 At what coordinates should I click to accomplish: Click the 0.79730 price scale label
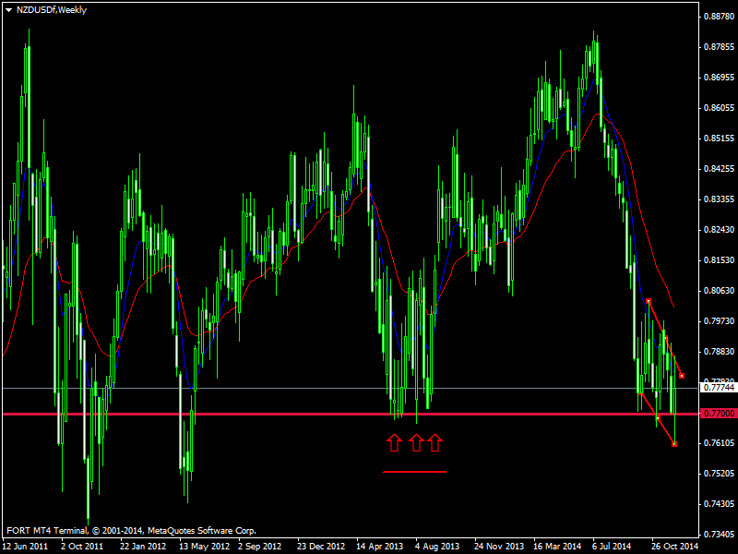[720, 320]
